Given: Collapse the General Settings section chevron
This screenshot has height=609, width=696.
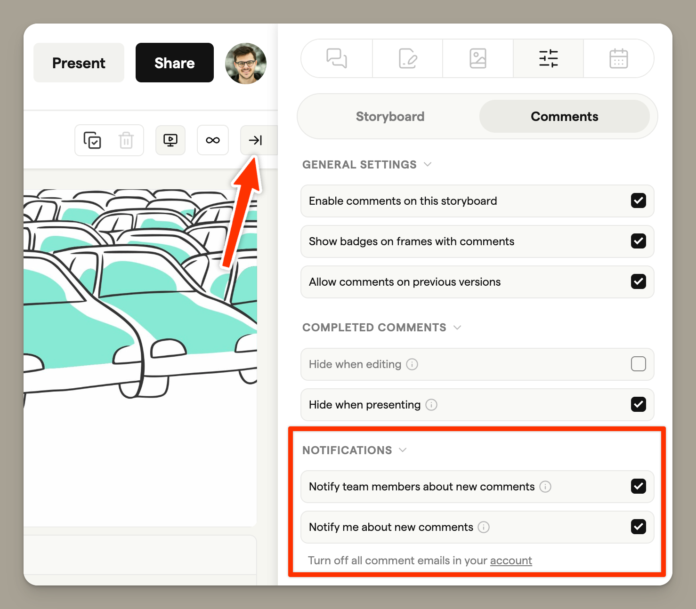Looking at the screenshot, I should 428,164.
